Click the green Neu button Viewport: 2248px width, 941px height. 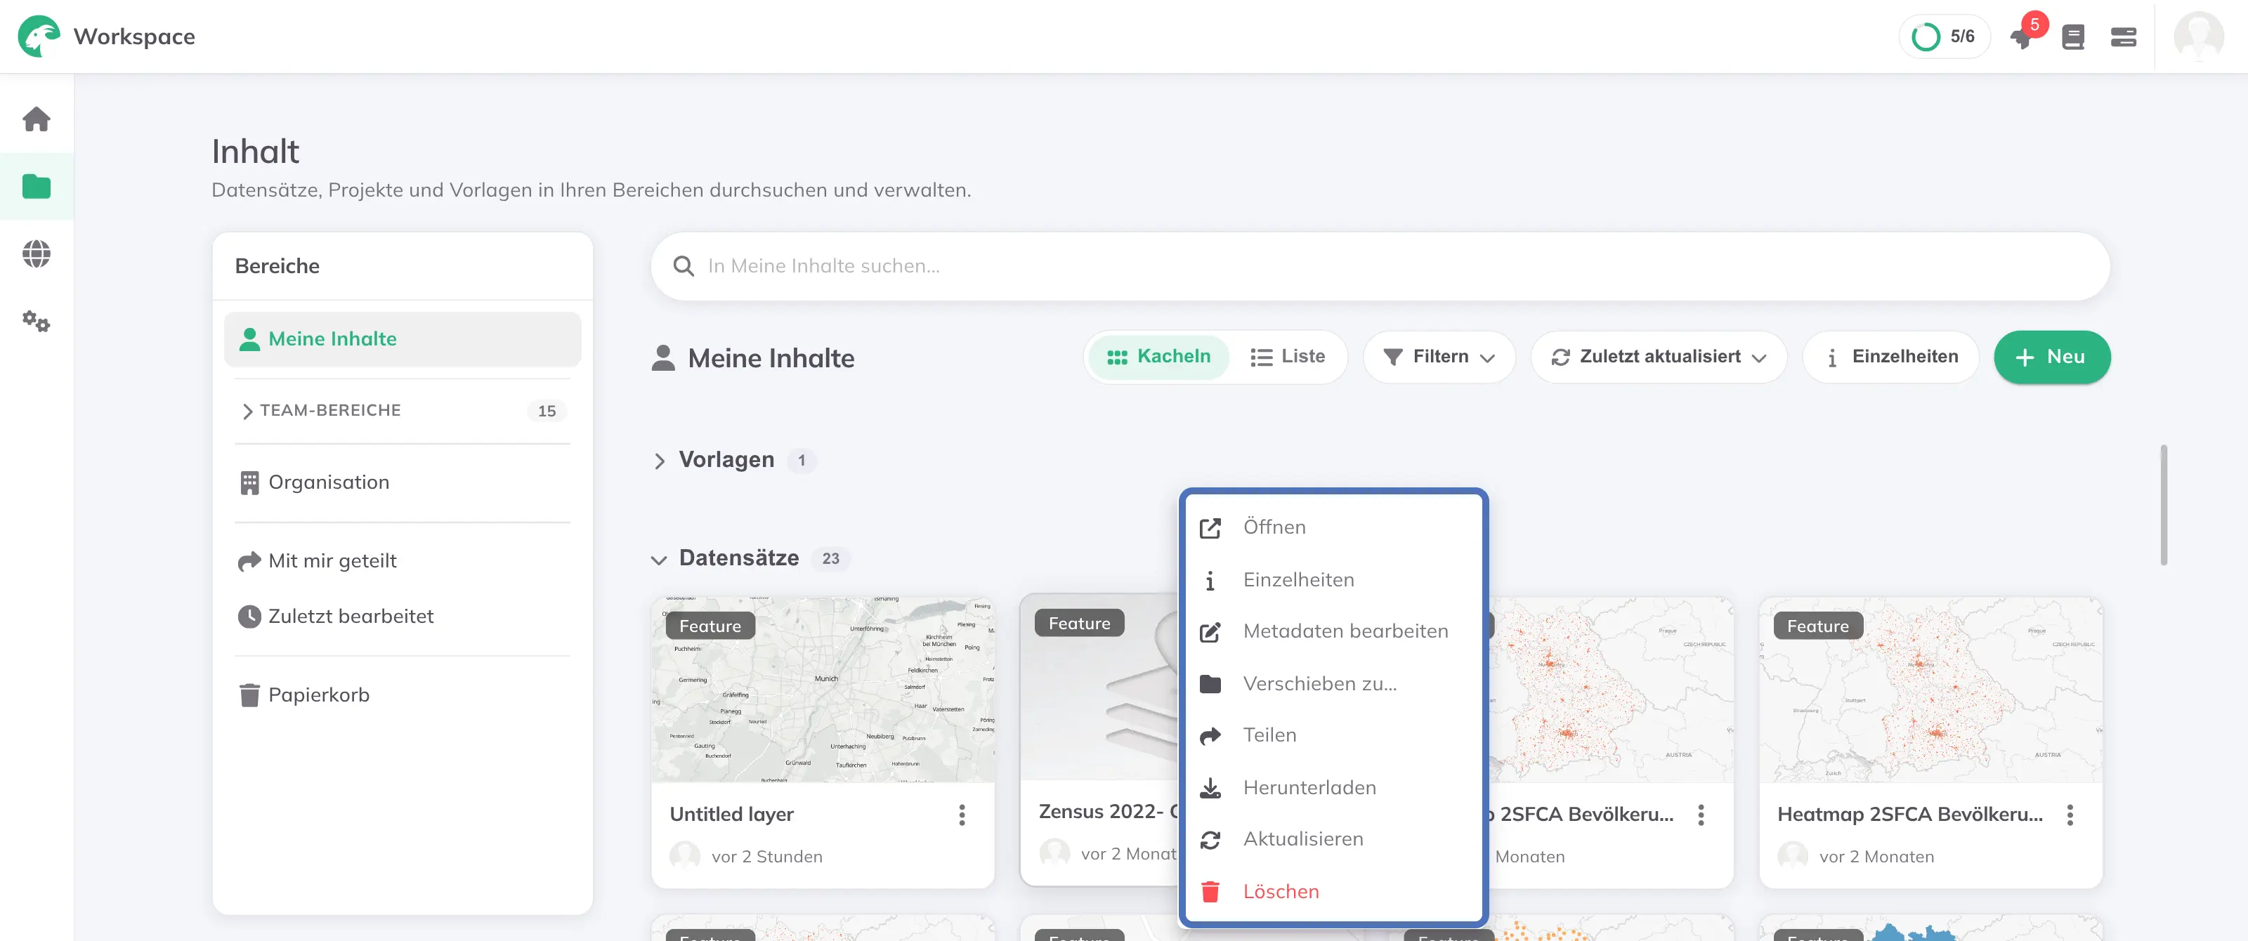2051,357
